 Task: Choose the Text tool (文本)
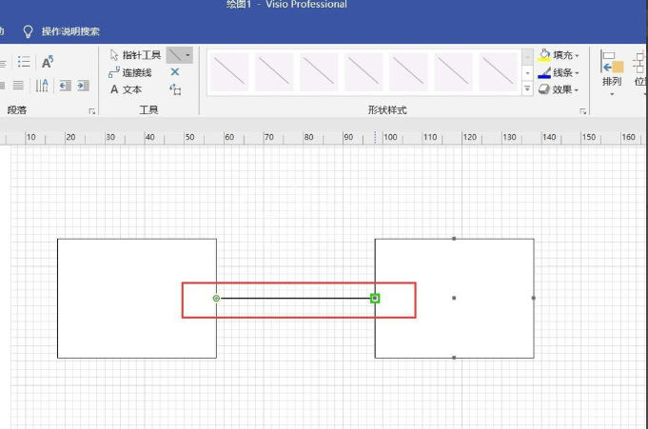[126, 89]
